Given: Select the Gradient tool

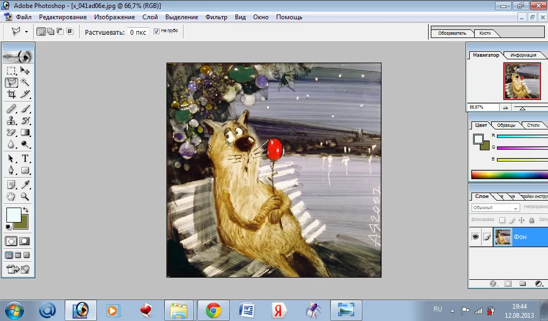Looking at the screenshot, I should (x=25, y=132).
